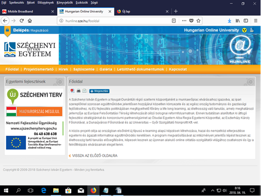Click www.ujszechenyiterv.gov.hu text
The image size is (261, 196).
[x=34, y=128]
